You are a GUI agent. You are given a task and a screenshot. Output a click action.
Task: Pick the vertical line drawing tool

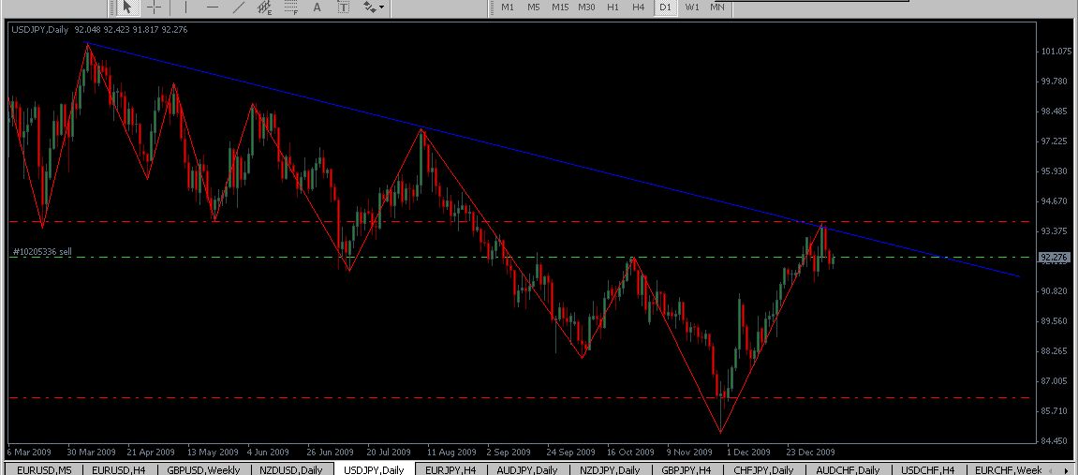185,7
